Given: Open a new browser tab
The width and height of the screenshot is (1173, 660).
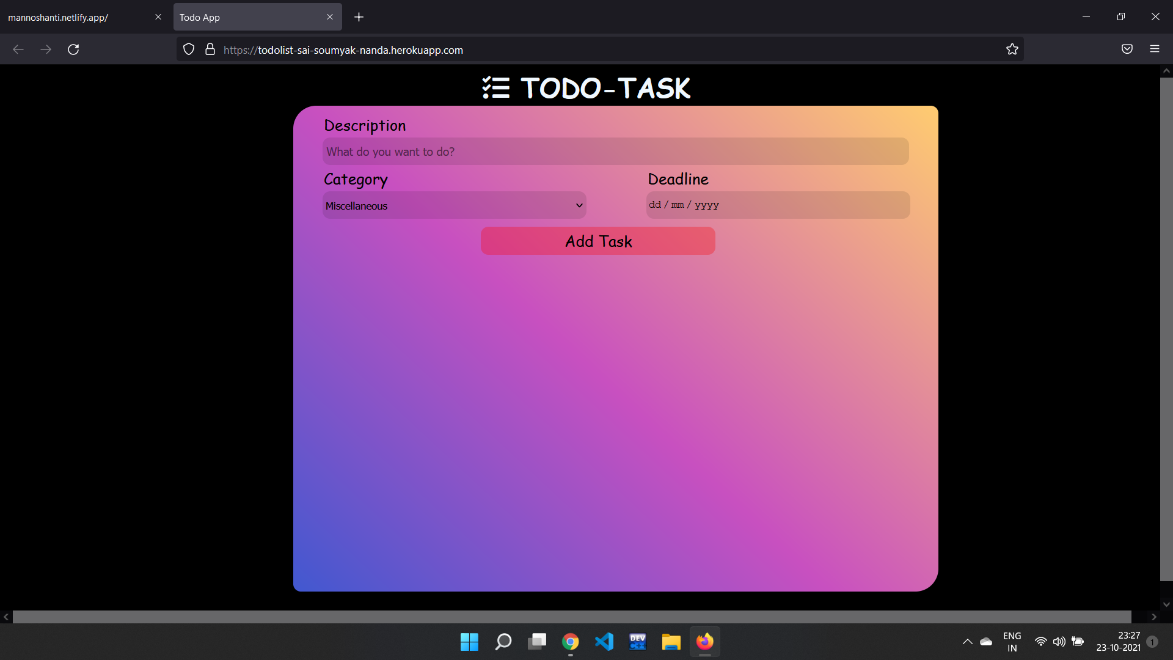Looking at the screenshot, I should pos(359,17).
